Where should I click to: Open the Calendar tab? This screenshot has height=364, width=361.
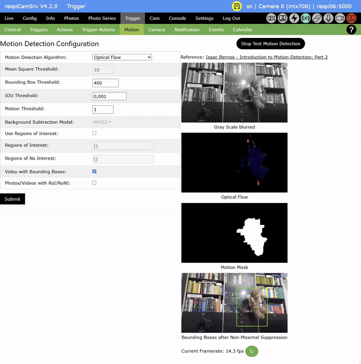(x=242, y=30)
